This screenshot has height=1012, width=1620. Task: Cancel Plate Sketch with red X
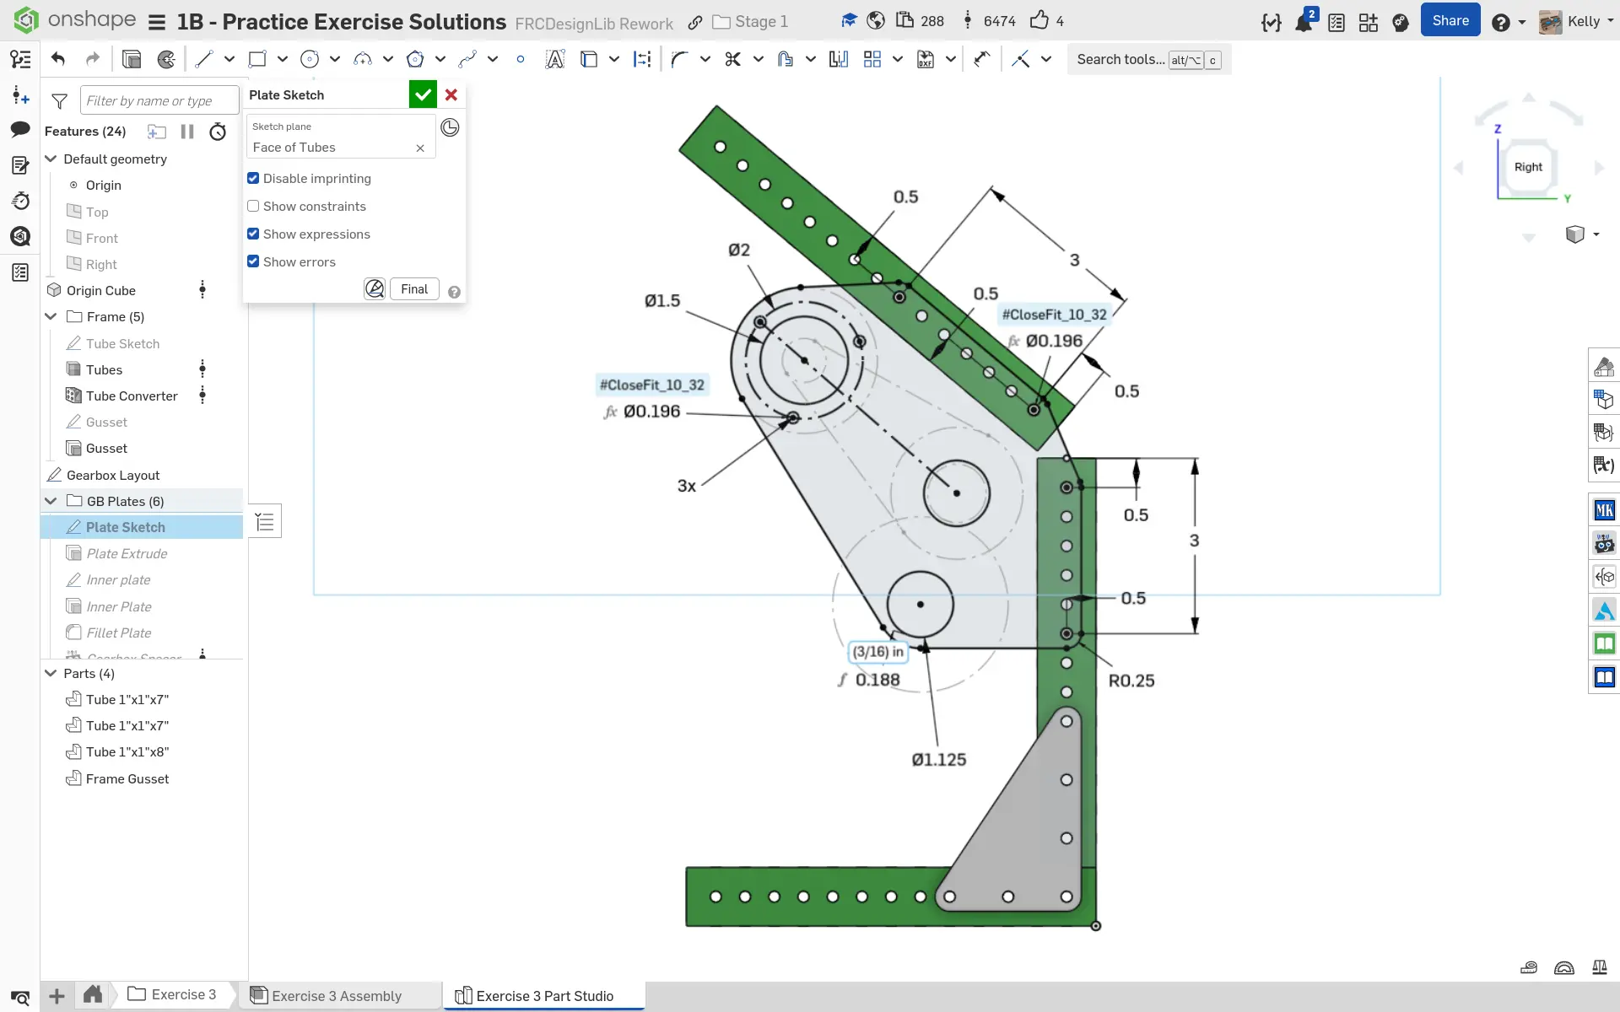(x=451, y=94)
